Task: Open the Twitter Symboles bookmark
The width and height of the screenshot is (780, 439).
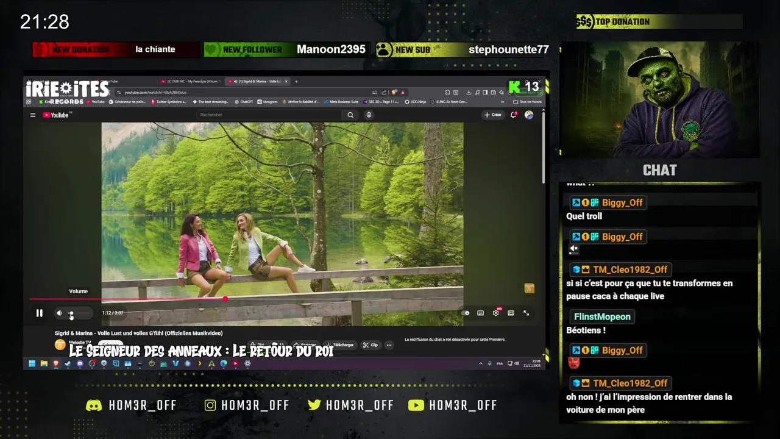Action: tap(169, 102)
